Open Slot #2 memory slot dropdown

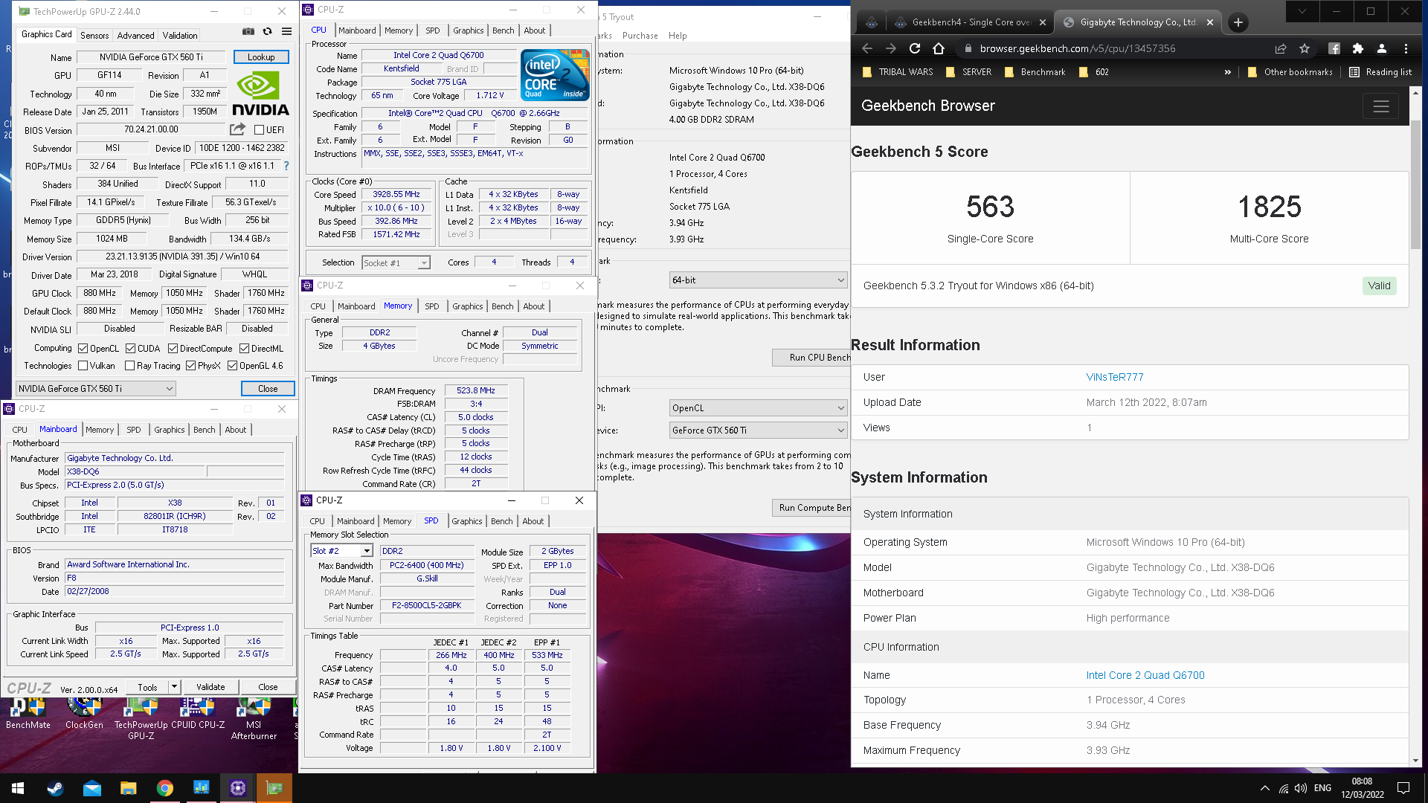341,551
